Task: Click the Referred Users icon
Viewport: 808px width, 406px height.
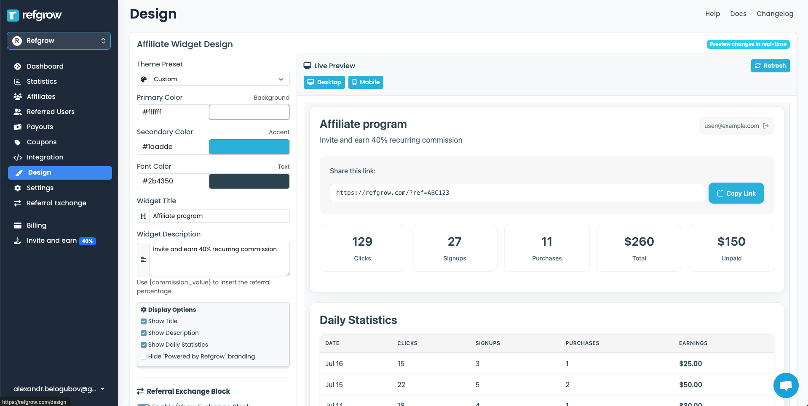Action: 17,112
